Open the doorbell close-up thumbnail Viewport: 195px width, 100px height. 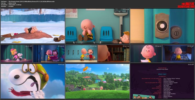point(162,26)
